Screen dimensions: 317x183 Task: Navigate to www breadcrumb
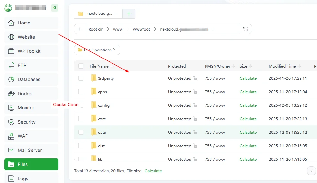[118, 29]
